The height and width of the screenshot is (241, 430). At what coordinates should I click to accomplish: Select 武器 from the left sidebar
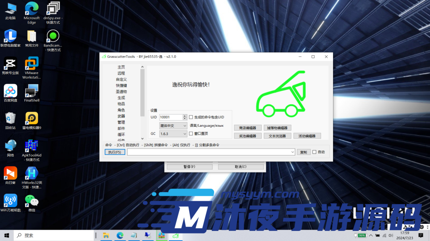121,116
